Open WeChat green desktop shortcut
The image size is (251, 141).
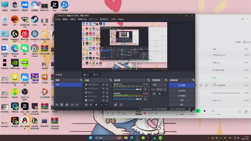point(25,50)
